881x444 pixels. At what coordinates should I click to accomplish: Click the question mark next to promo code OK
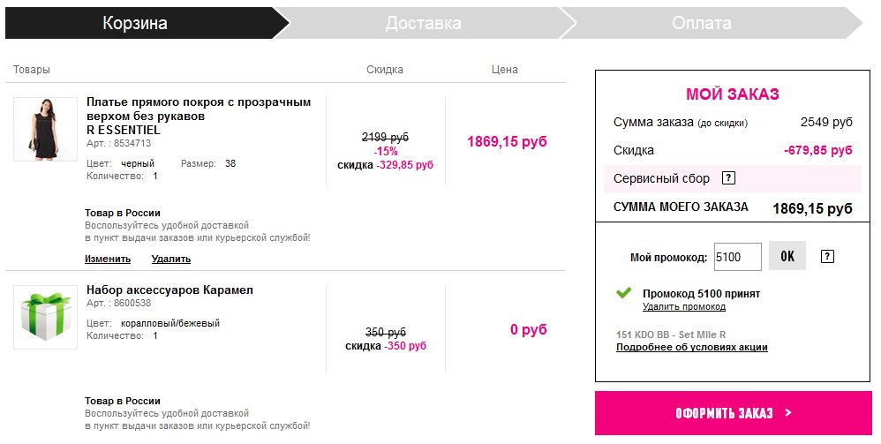coord(827,257)
